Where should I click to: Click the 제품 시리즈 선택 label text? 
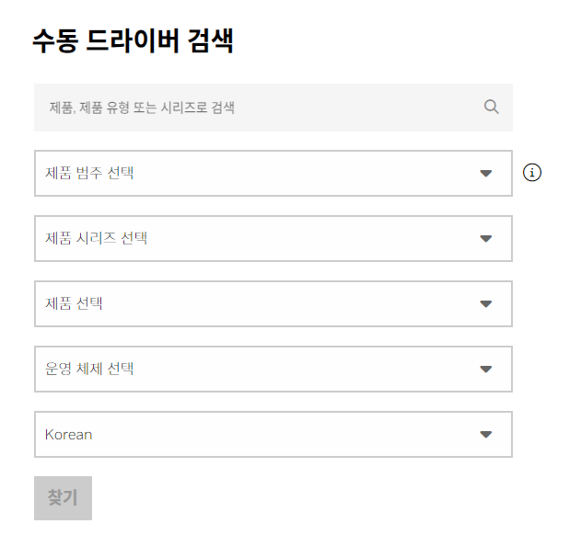tap(96, 239)
